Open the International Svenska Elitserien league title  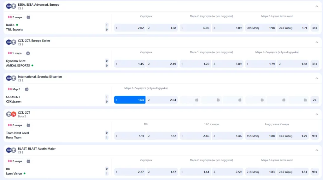coord(40,76)
